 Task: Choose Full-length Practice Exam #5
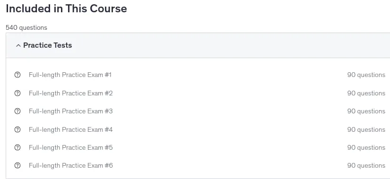point(70,147)
